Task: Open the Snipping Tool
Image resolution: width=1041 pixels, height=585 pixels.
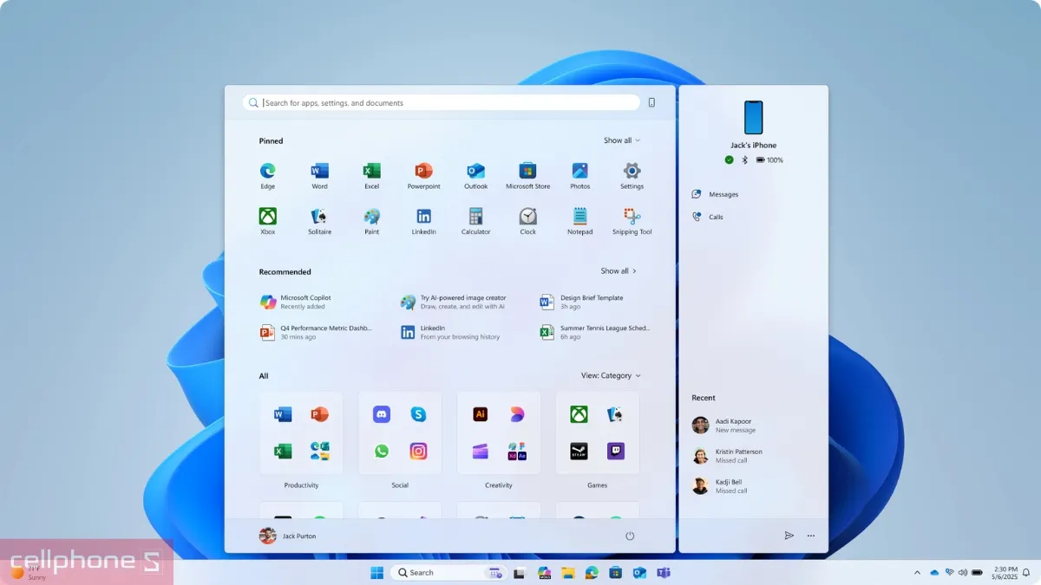Action: click(x=632, y=221)
